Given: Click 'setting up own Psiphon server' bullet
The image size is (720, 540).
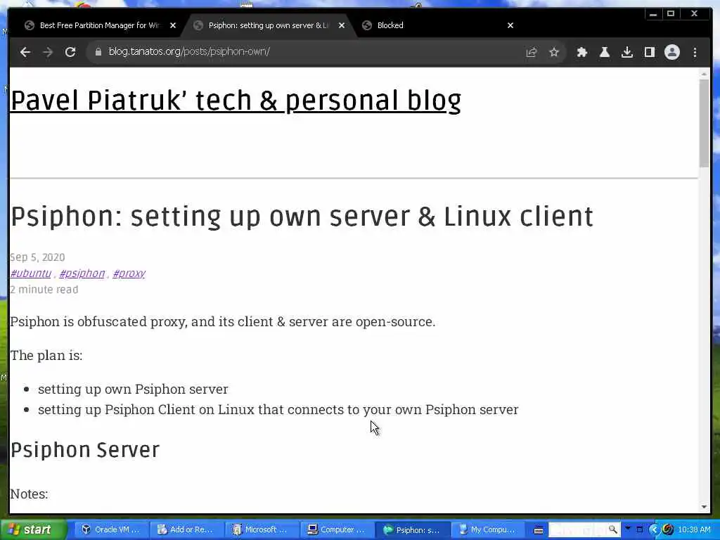Looking at the screenshot, I should point(133,389).
